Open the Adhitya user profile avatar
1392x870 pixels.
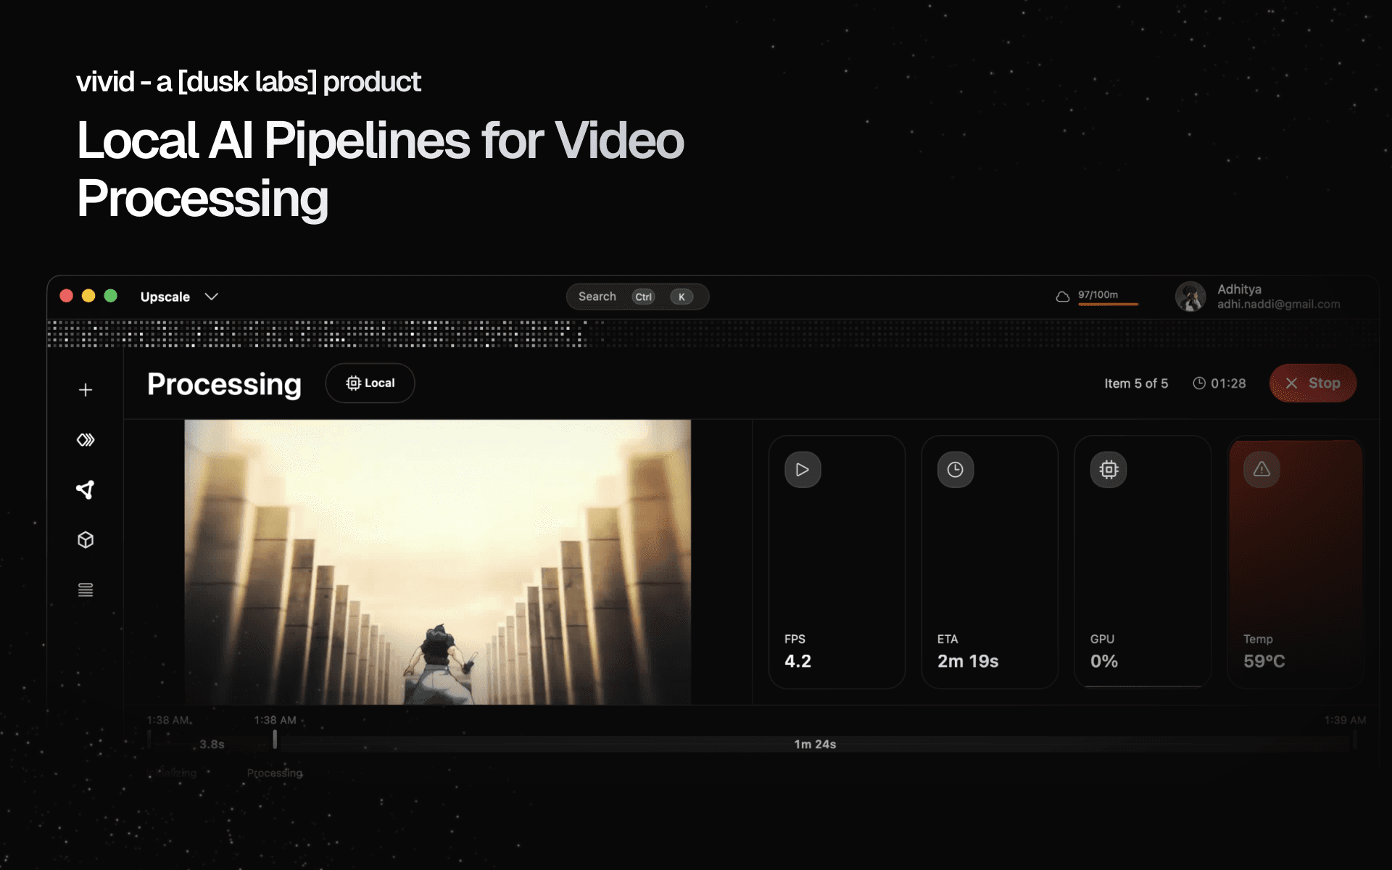coord(1190,297)
